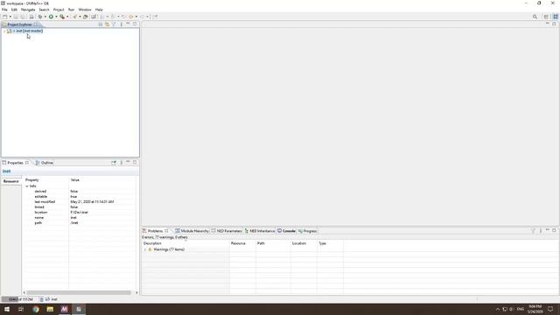This screenshot has width=560, height=315.
Task: Click Collapse All in Project Explorer
Action: 101,24
